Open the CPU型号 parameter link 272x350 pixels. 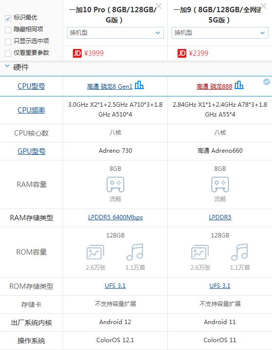pos(31,86)
